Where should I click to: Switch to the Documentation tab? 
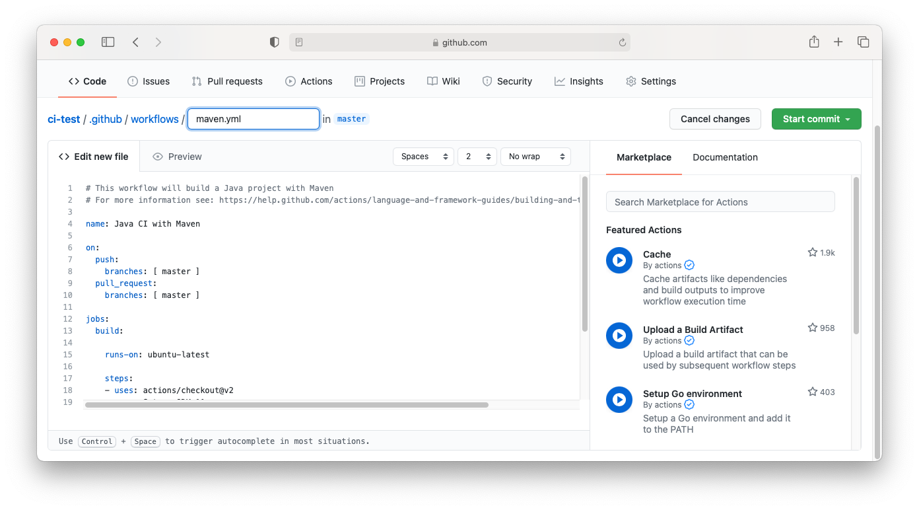(725, 157)
